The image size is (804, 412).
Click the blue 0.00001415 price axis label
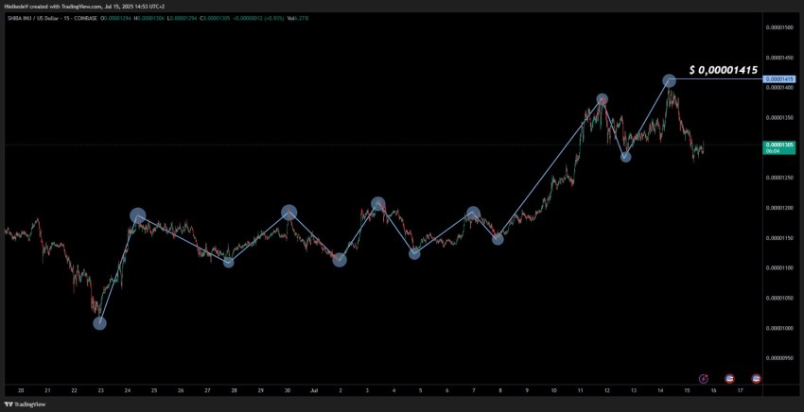tap(779, 79)
